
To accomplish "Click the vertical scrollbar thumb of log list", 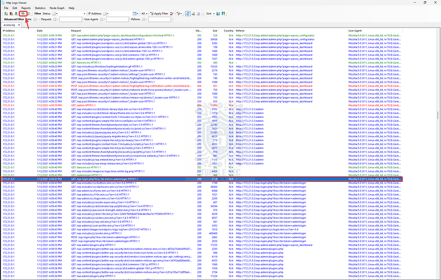I will click(438, 115).
